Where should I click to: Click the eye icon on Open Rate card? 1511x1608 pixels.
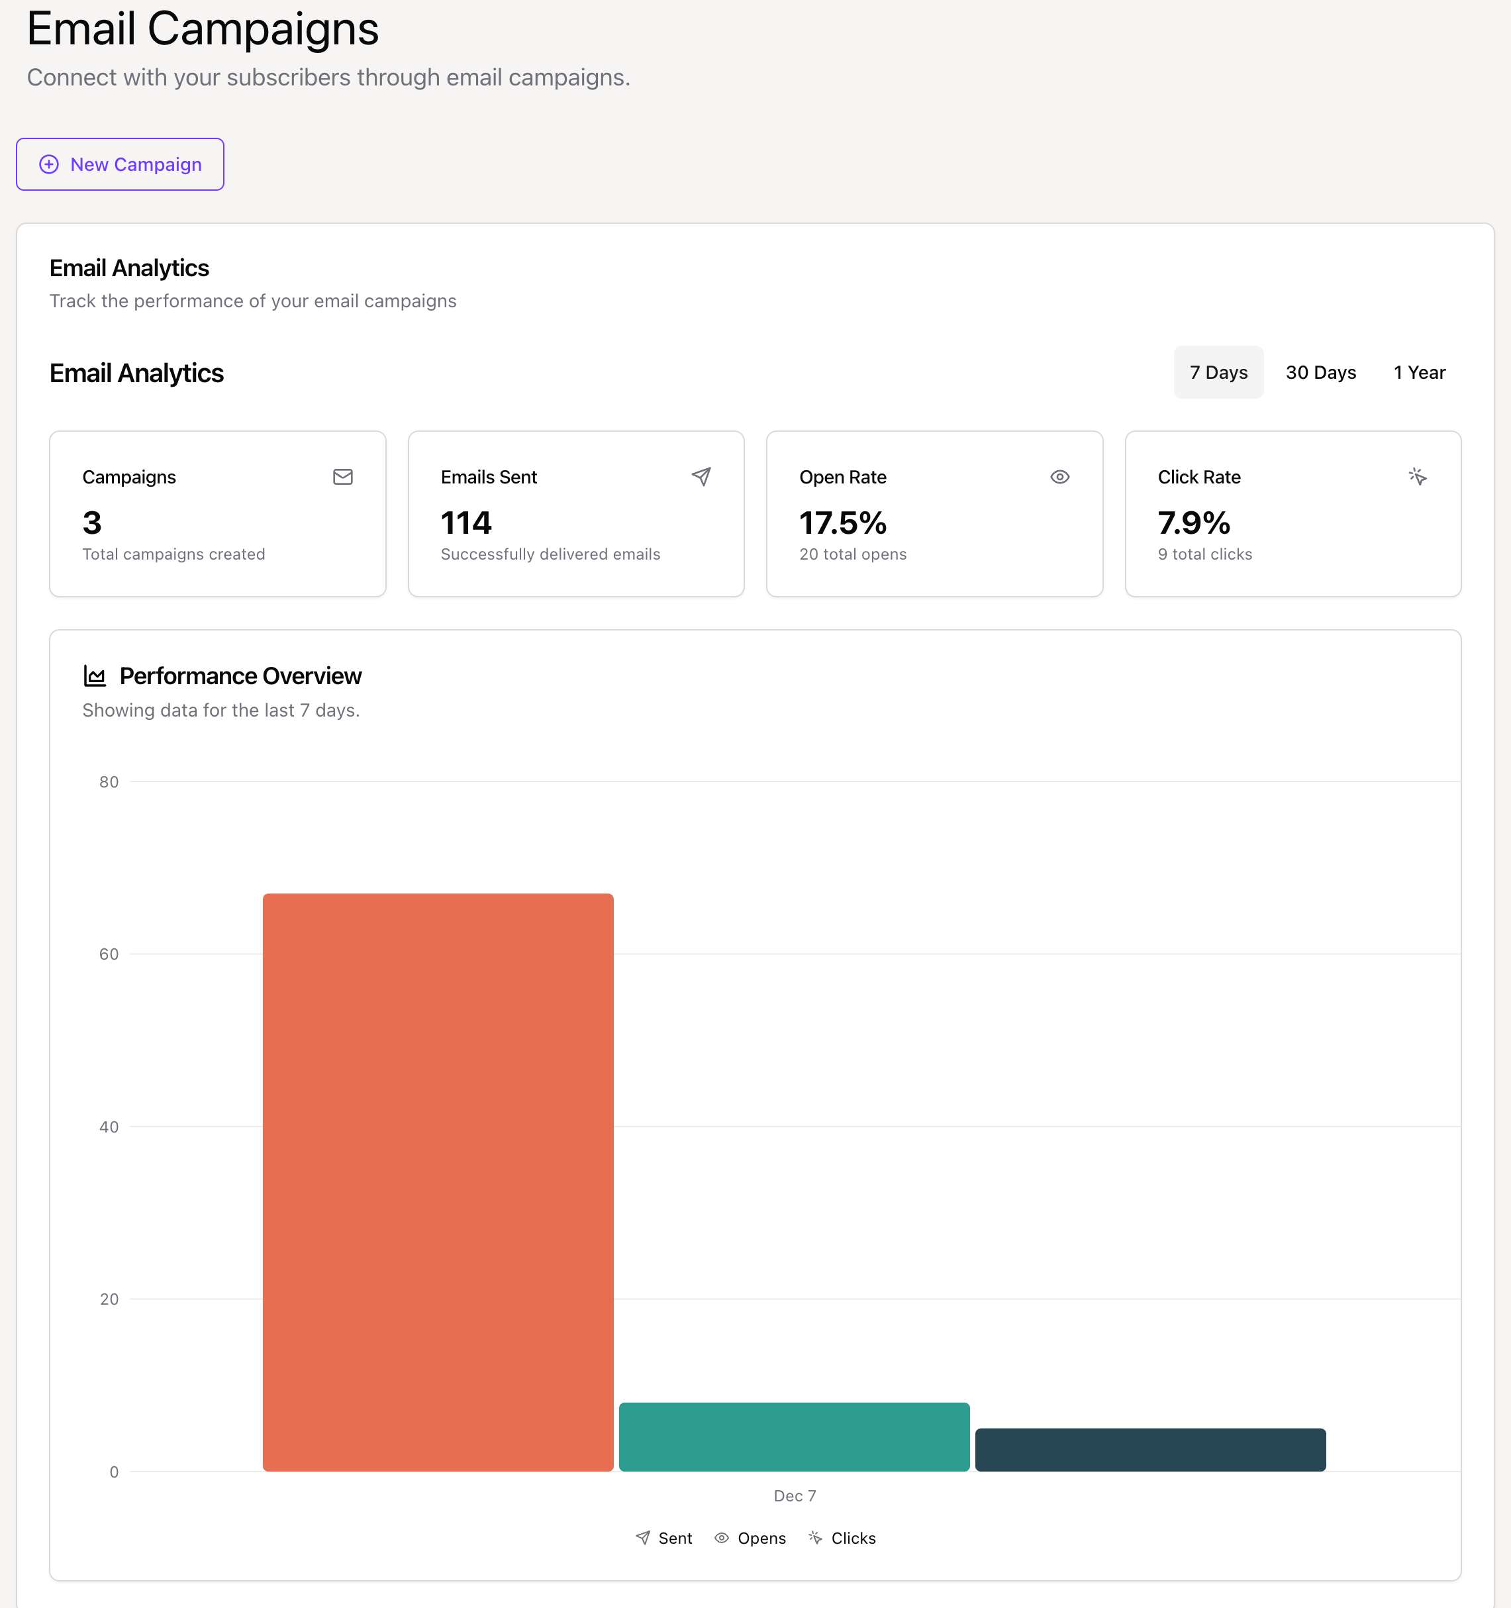pos(1059,477)
